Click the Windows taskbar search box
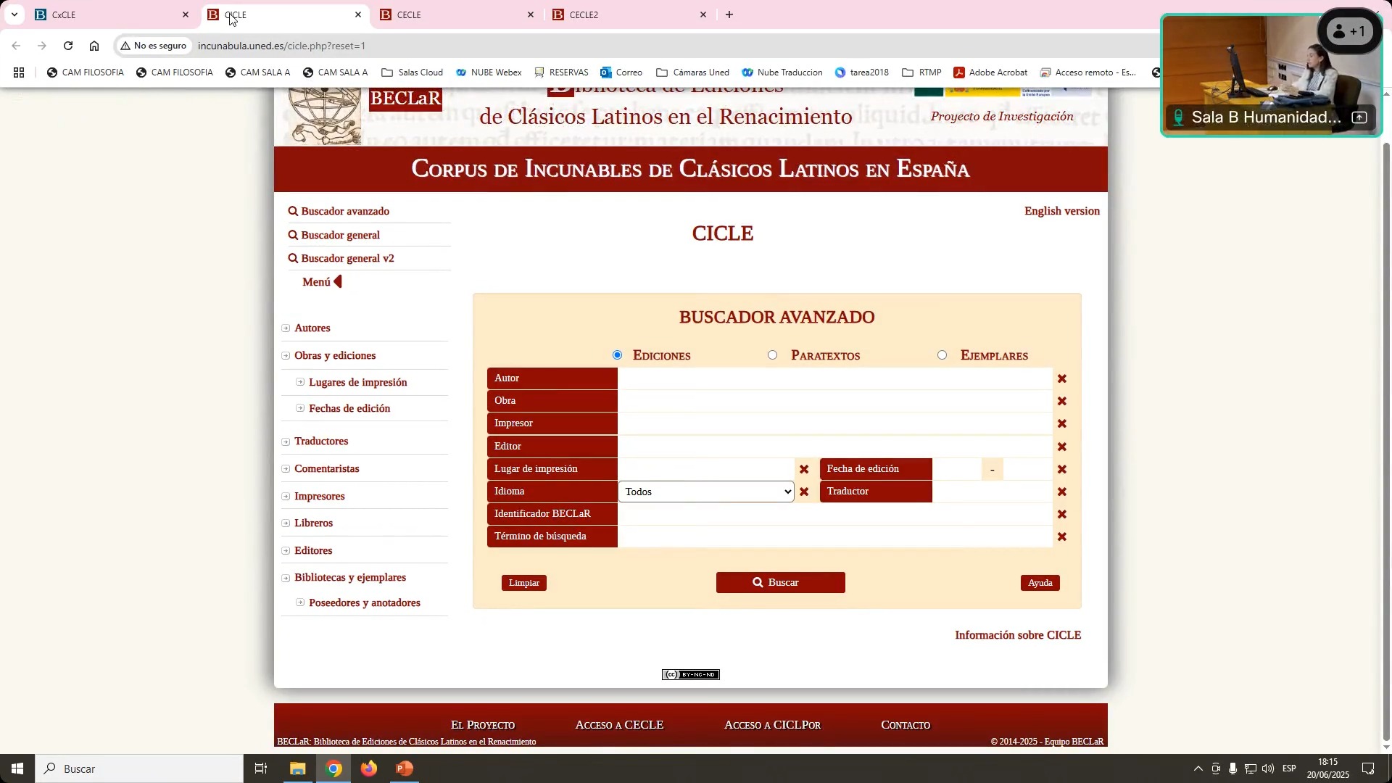This screenshot has width=1392, height=783. (x=139, y=769)
